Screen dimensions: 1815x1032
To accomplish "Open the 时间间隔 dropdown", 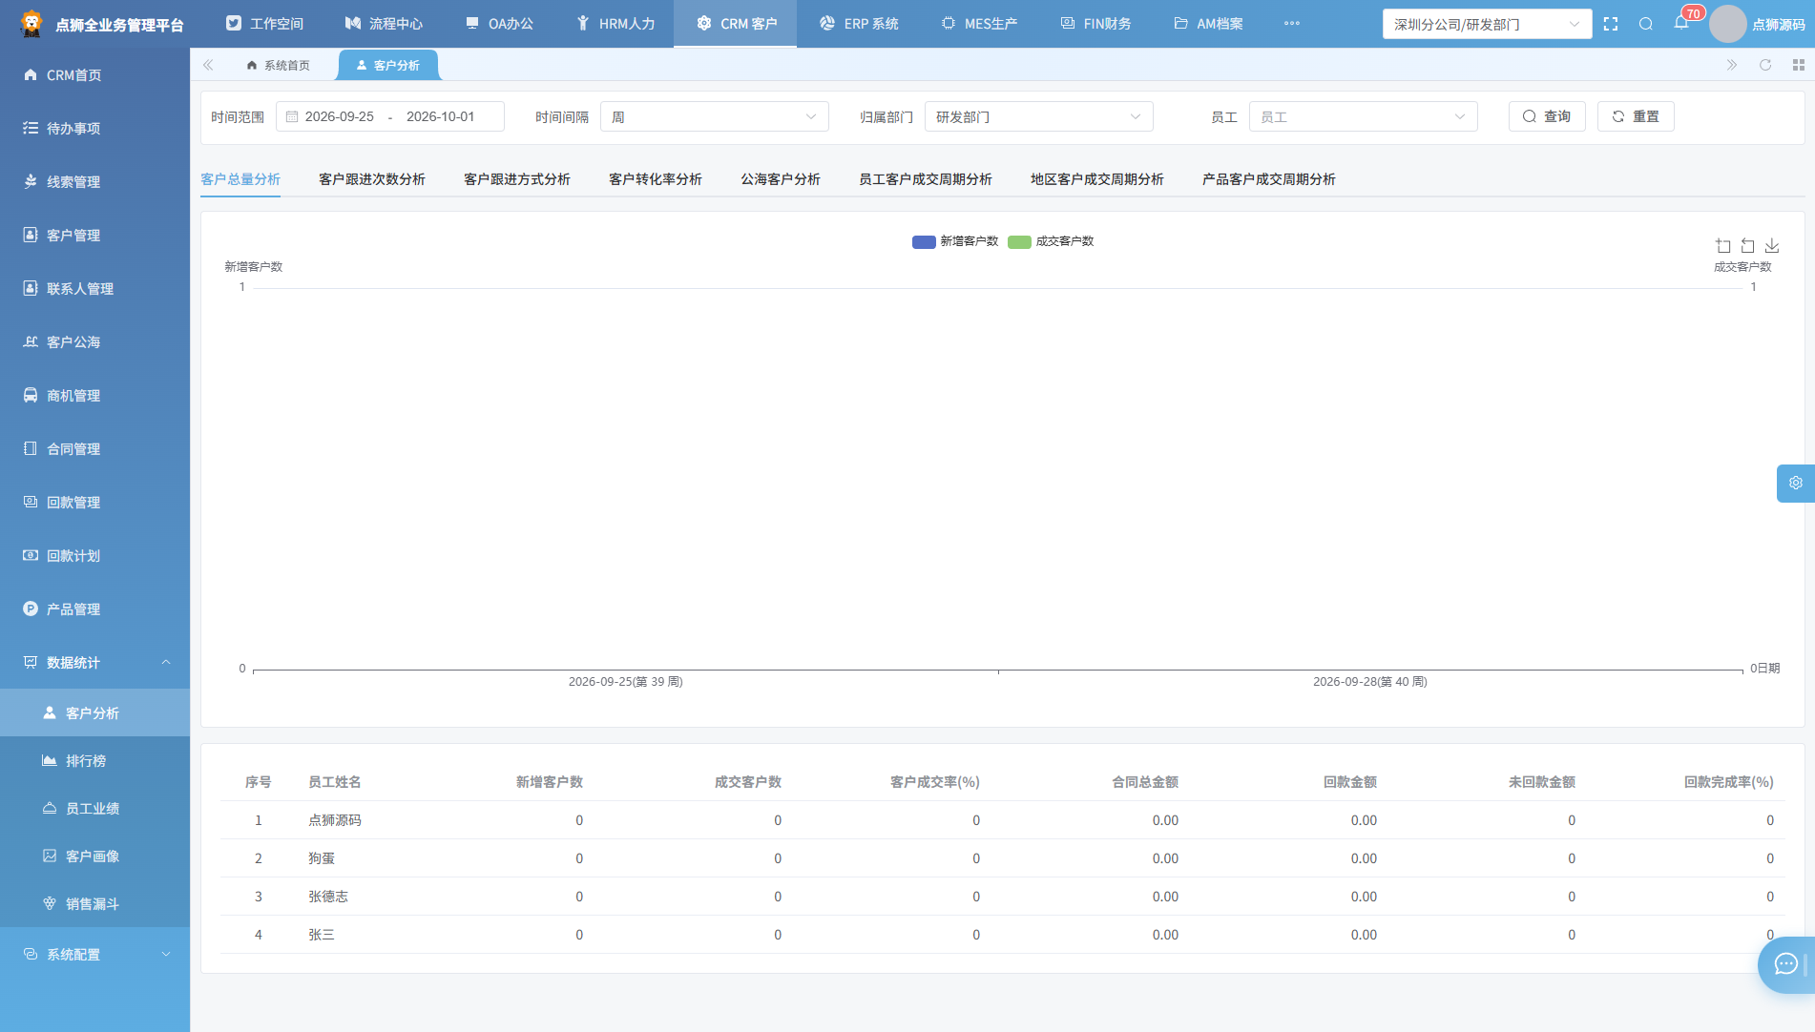I will 715,116.
